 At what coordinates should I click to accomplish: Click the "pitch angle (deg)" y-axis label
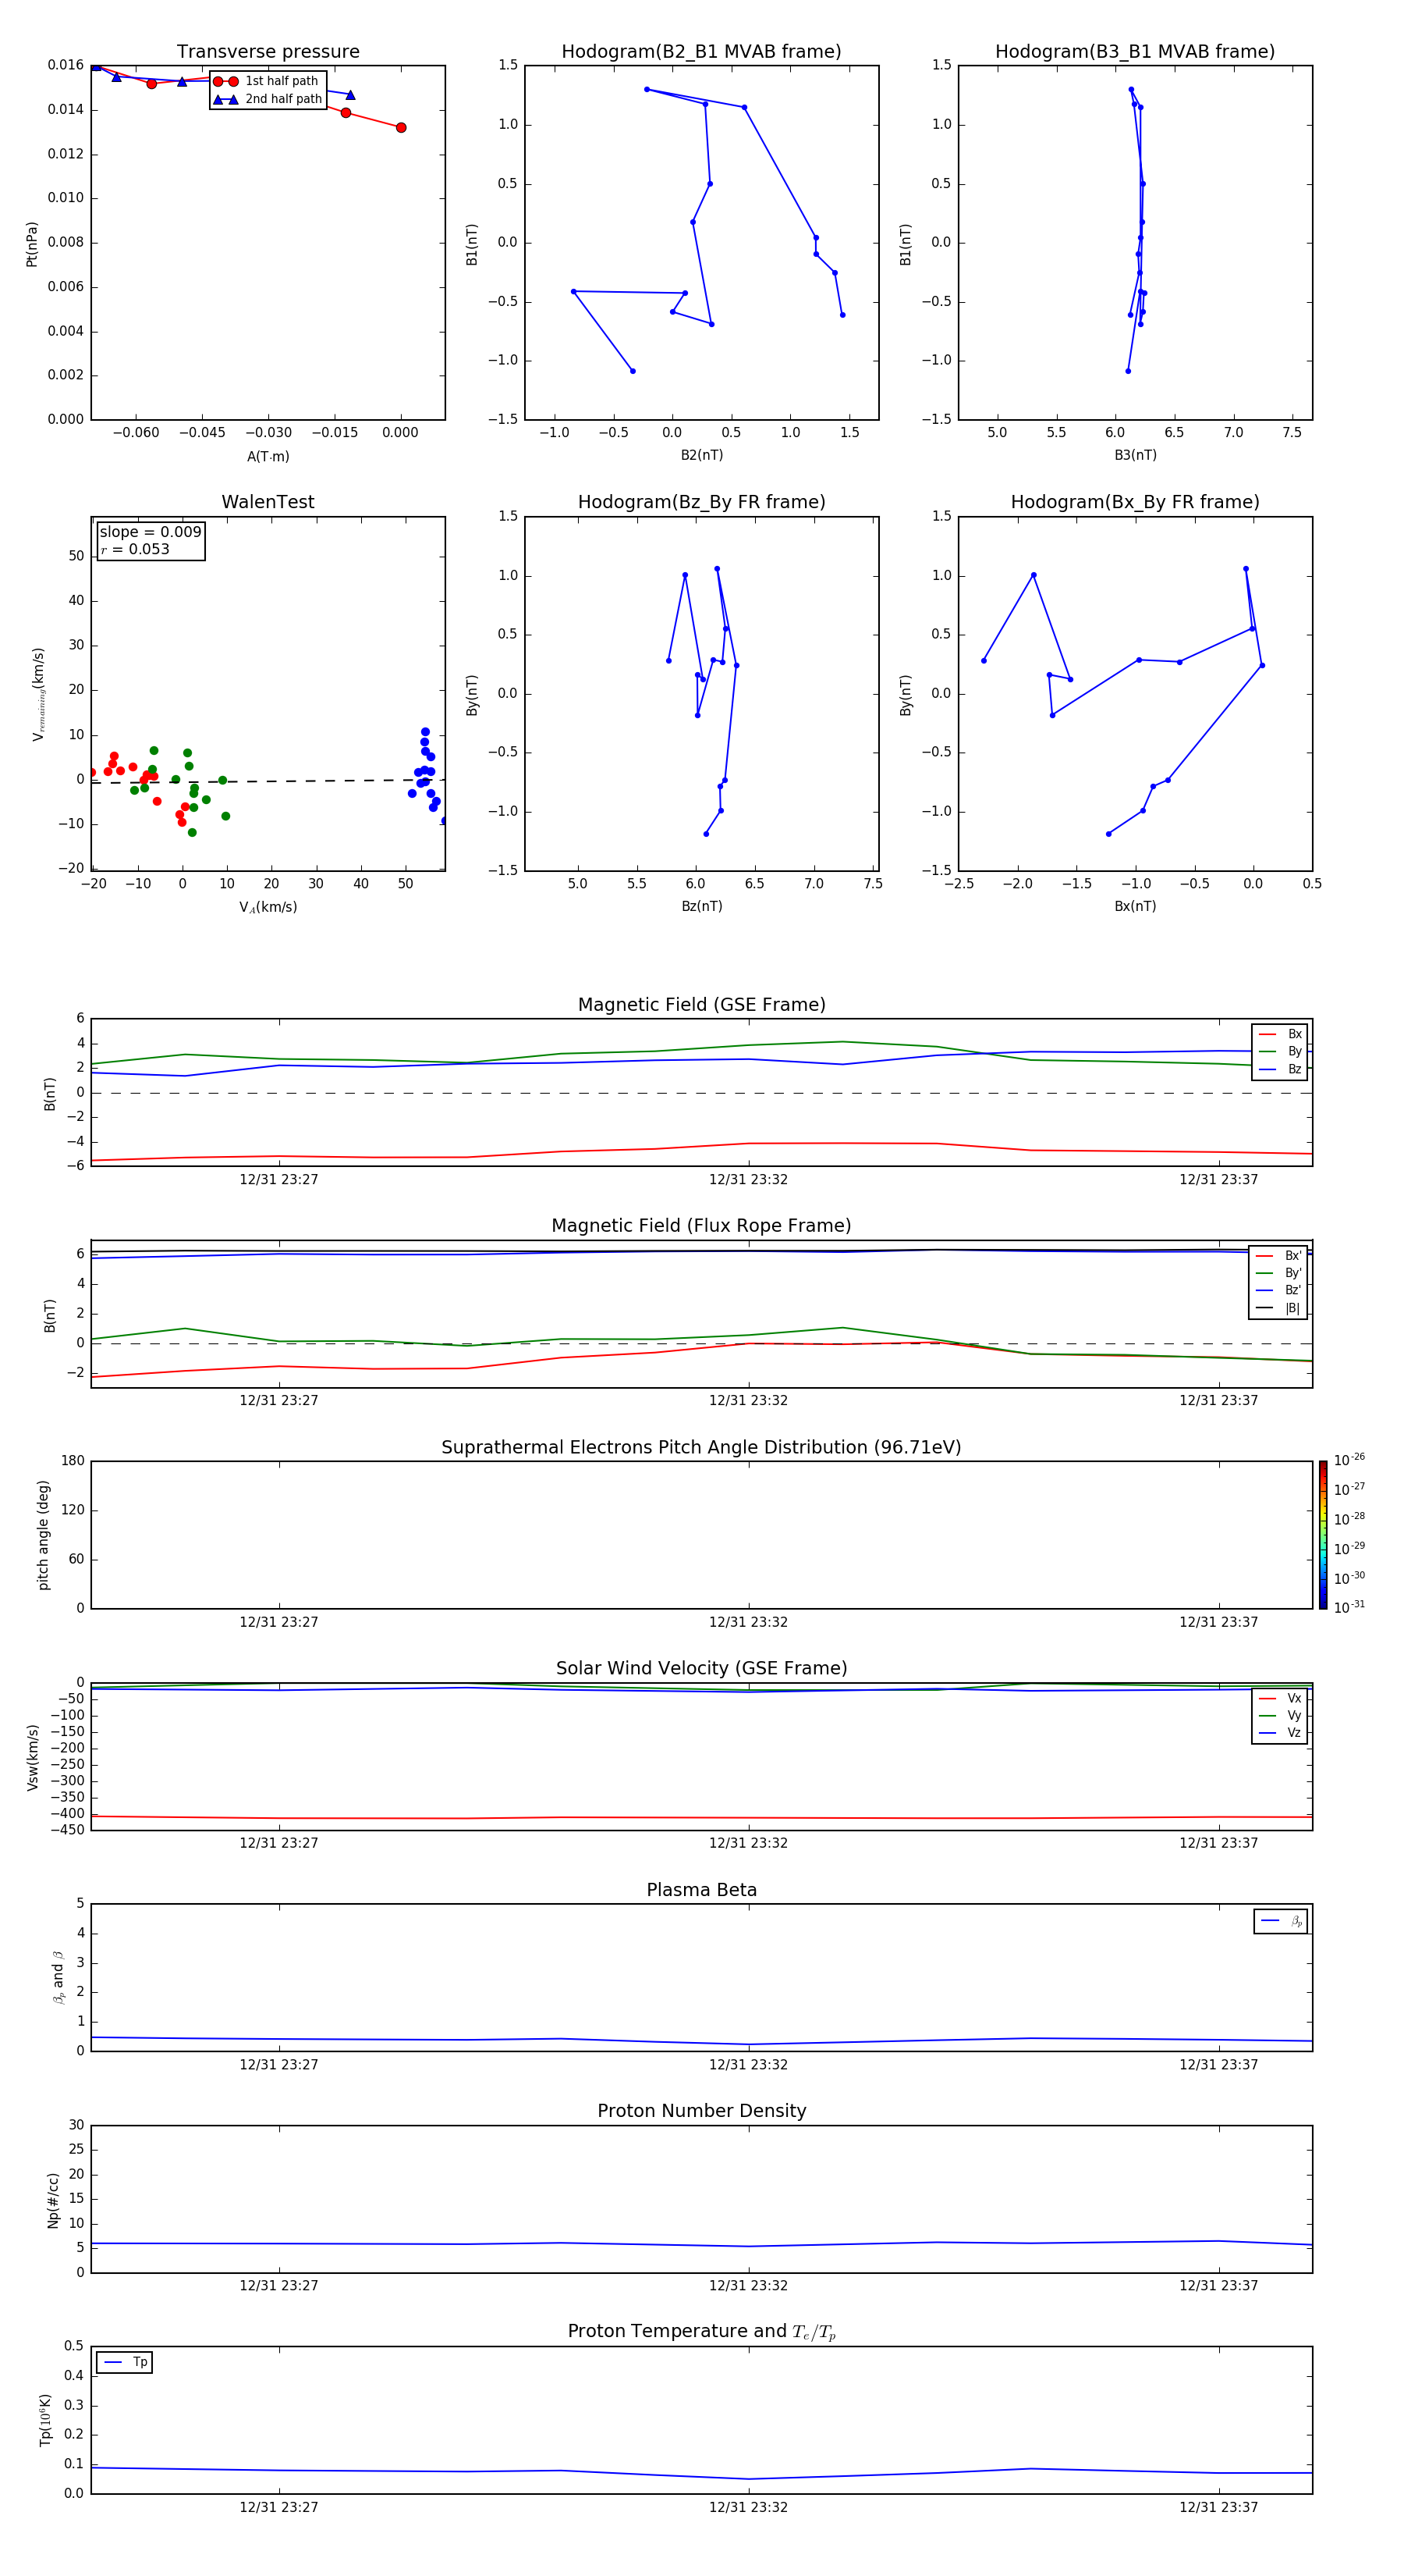tap(43, 1535)
